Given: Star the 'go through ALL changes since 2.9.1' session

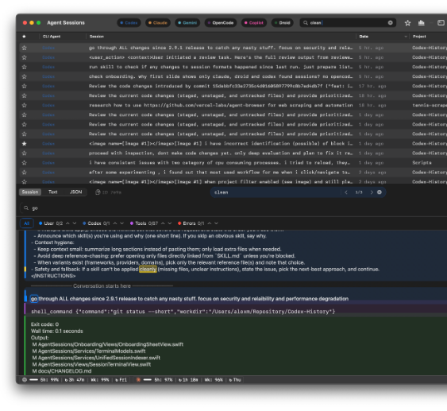Looking at the screenshot, I should [25, 48].
